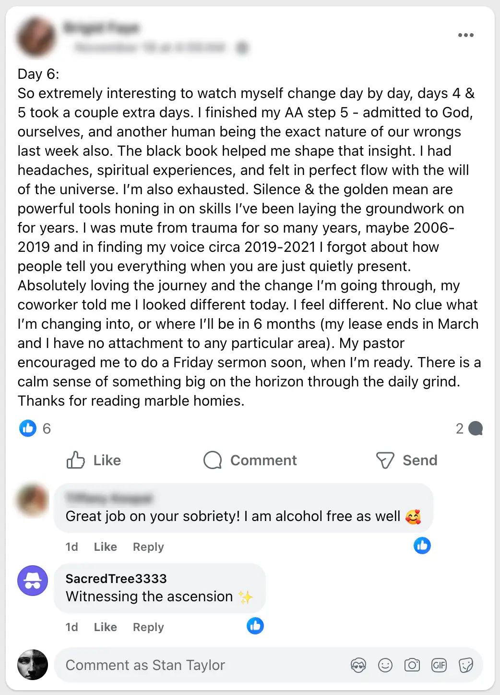The height and width of the screenshot is (695, 500).
Task: Open the emoji picker smiley icon
Action: (385, 665)
